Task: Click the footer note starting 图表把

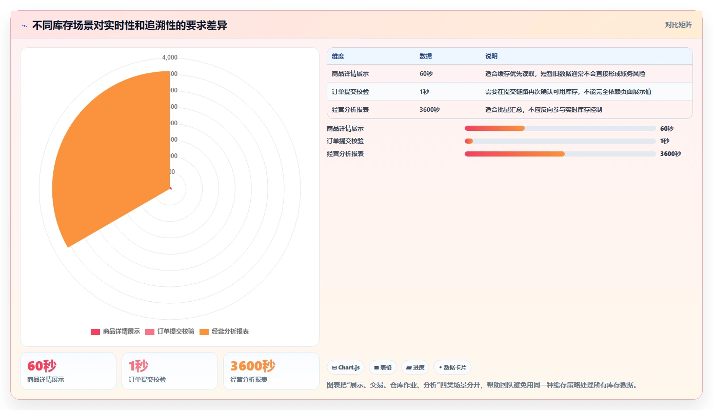Action: 482,385
